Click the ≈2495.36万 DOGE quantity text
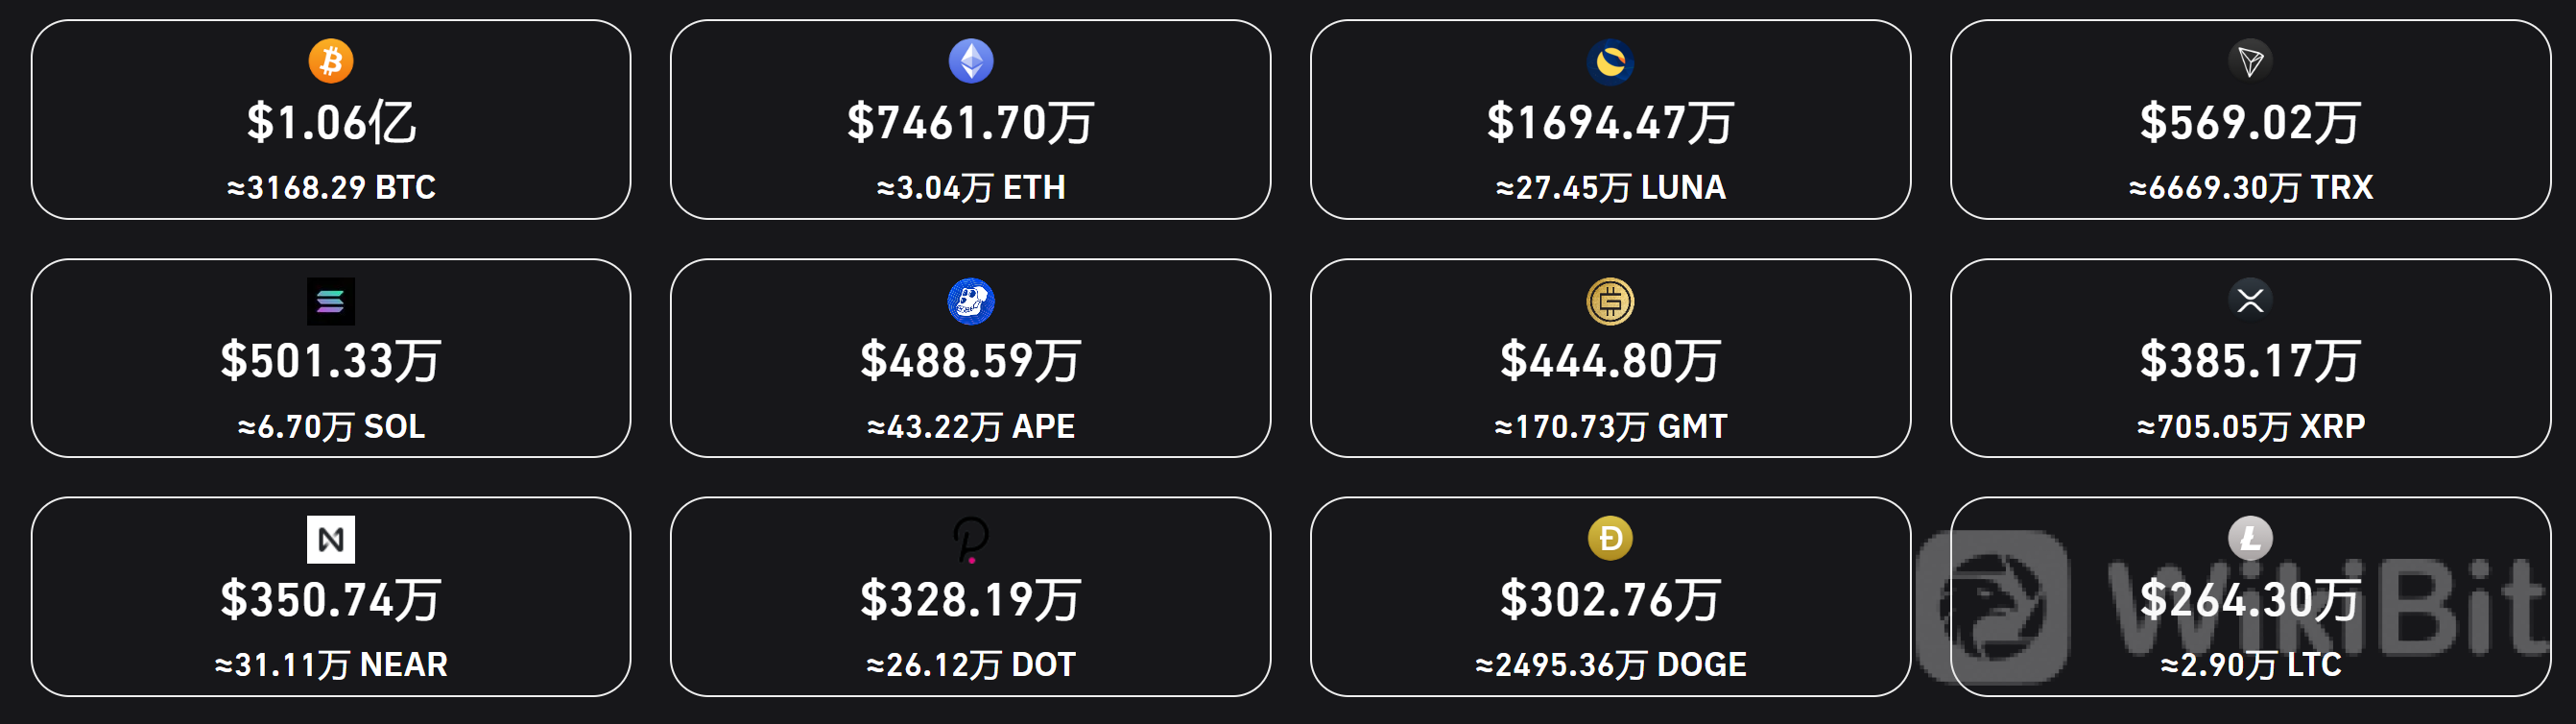Viewport: 2576px width, 724px height. click(x=1610, y=664)
